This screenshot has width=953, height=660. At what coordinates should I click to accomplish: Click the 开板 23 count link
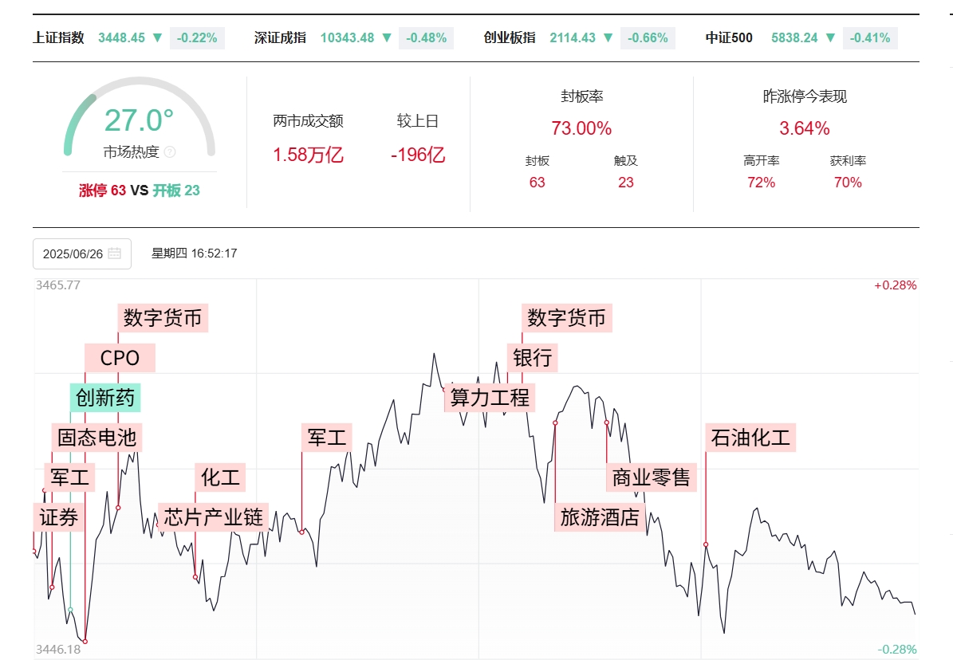(x=176, y=191)
